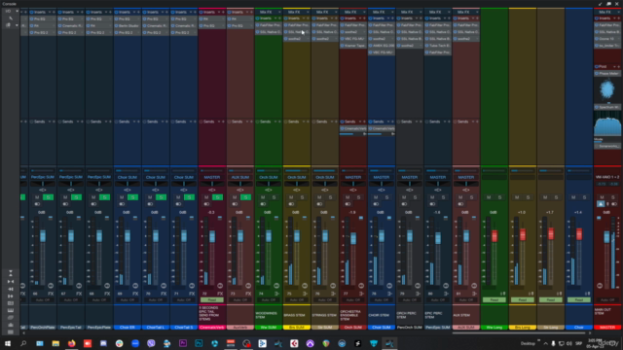The image size is (623, 350).
Task: Select Cinematic R insert on PercEpicTail channel
Action: tap(71, 26)
